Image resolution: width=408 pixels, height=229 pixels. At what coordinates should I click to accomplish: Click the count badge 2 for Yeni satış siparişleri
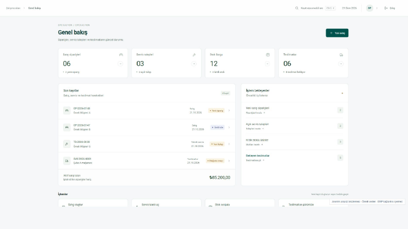click(x=340, y=110)
